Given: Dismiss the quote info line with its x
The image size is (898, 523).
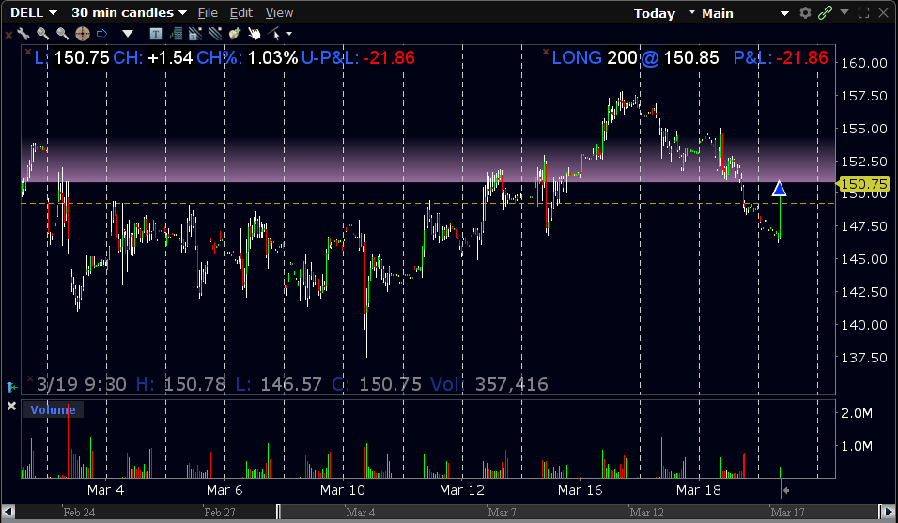Looking at the screenshot, I should (x=28, y=52).
